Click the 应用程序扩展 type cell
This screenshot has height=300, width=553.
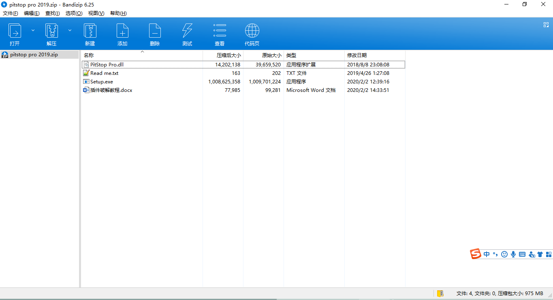[x=301, y=65]
